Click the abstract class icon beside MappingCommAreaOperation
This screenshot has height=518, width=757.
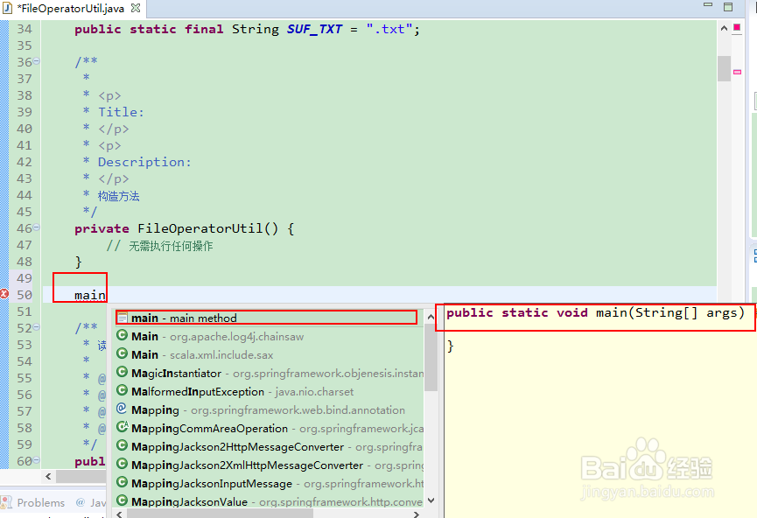(x=123, y=427)
